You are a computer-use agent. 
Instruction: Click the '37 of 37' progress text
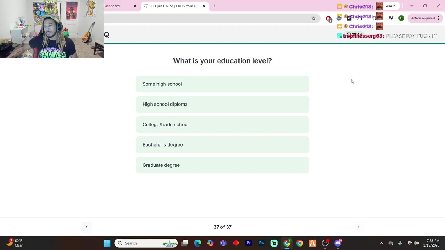(x=222, y=227)
